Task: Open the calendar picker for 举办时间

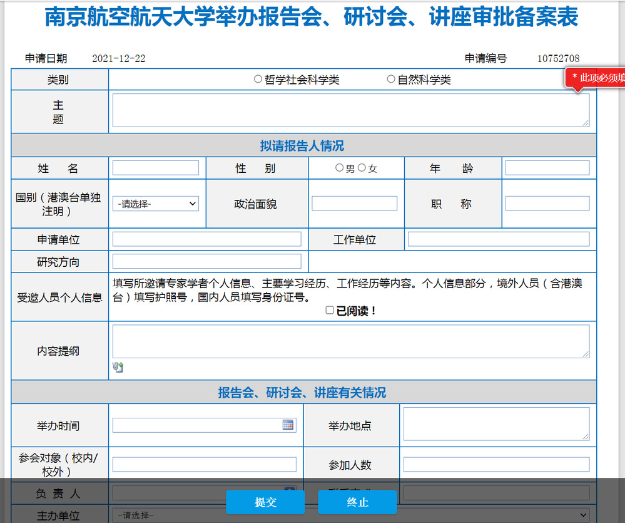Action: [x=288, y=425]
